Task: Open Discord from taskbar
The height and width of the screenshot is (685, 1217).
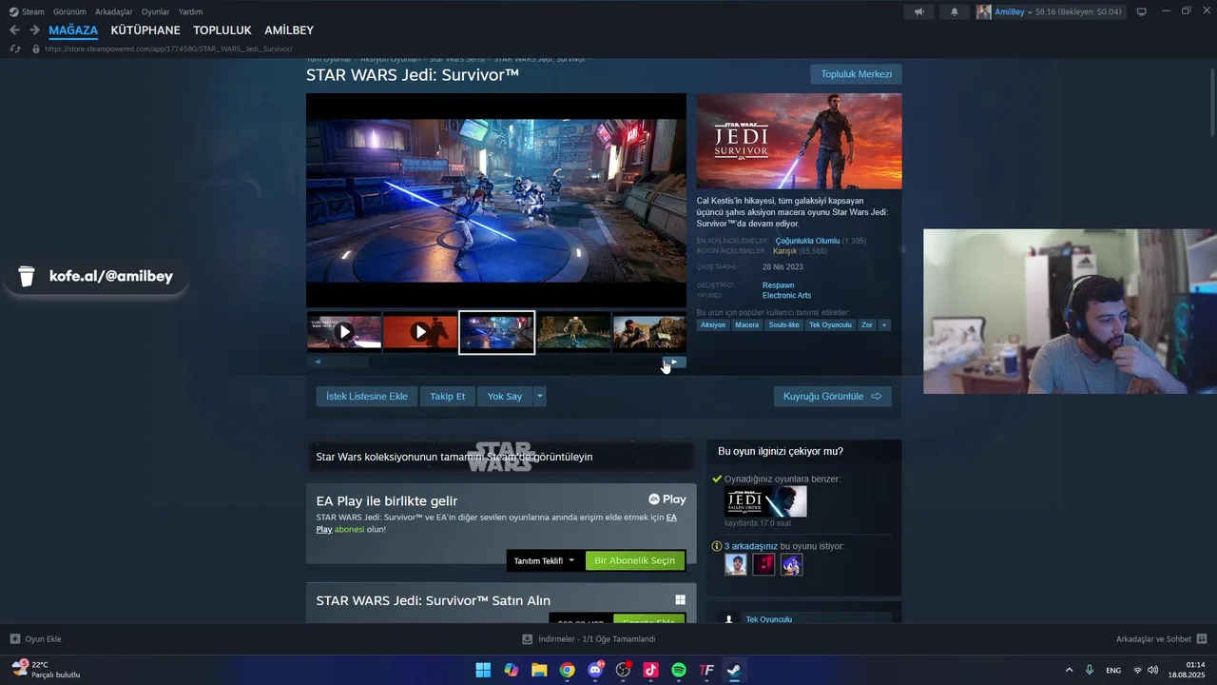Action: (595, 670)
